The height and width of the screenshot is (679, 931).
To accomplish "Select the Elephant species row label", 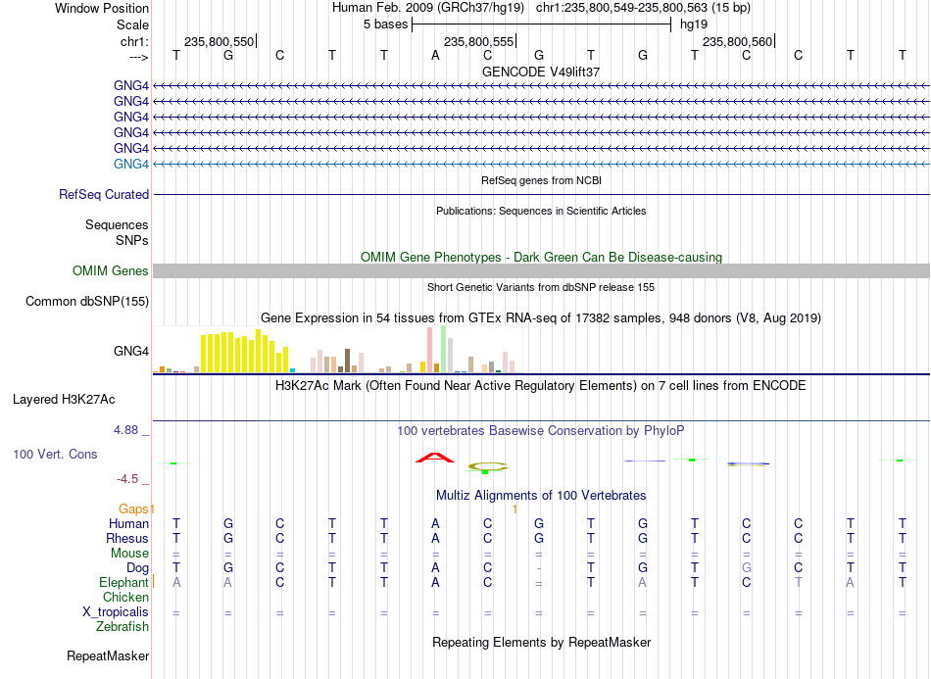I will 123,582.
